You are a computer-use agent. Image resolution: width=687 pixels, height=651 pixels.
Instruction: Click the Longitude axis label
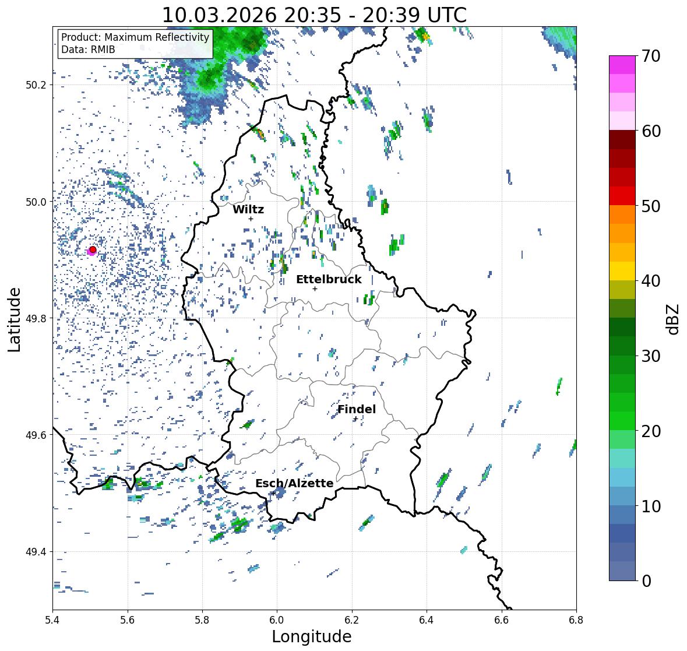pyautogui.click(x=312, y=636)
